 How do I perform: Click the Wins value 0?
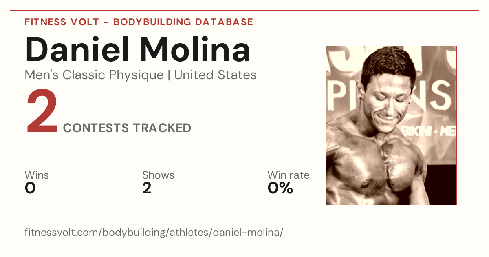[x=30, y=188]
